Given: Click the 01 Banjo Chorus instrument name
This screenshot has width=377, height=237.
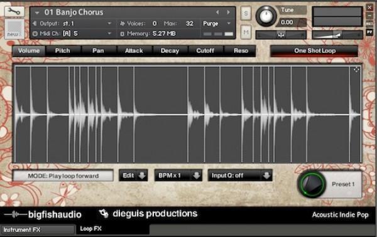Looking at the screenshot, I should pyautogui.click(x=74, y=13).
